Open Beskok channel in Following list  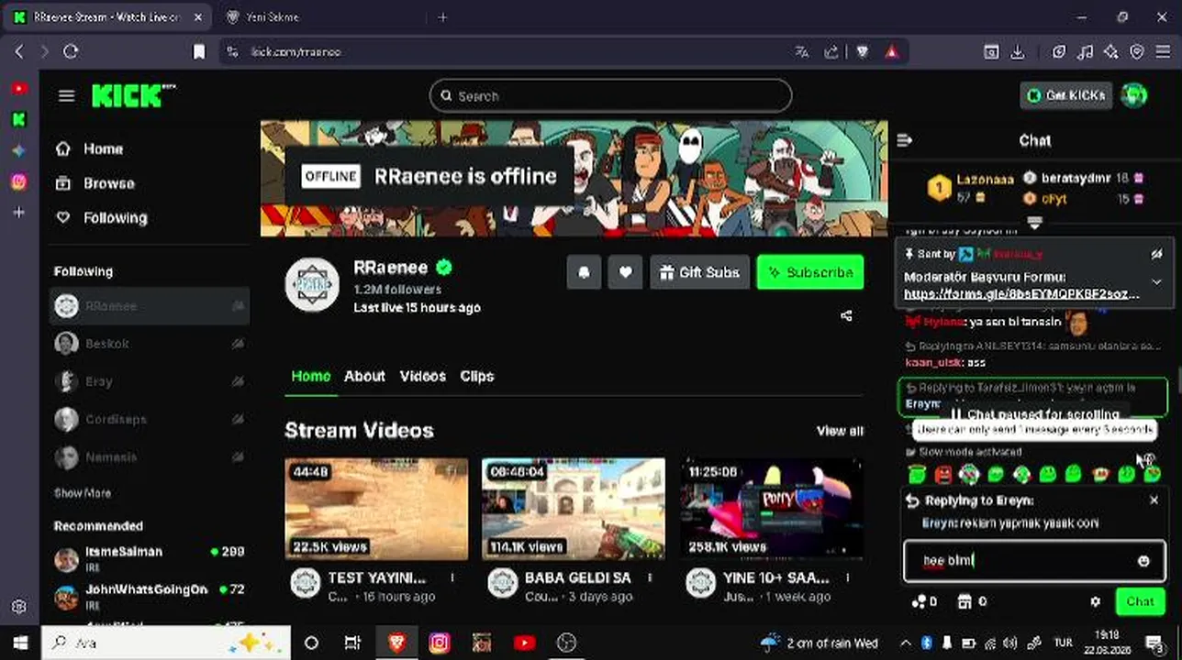coord(149,344)
